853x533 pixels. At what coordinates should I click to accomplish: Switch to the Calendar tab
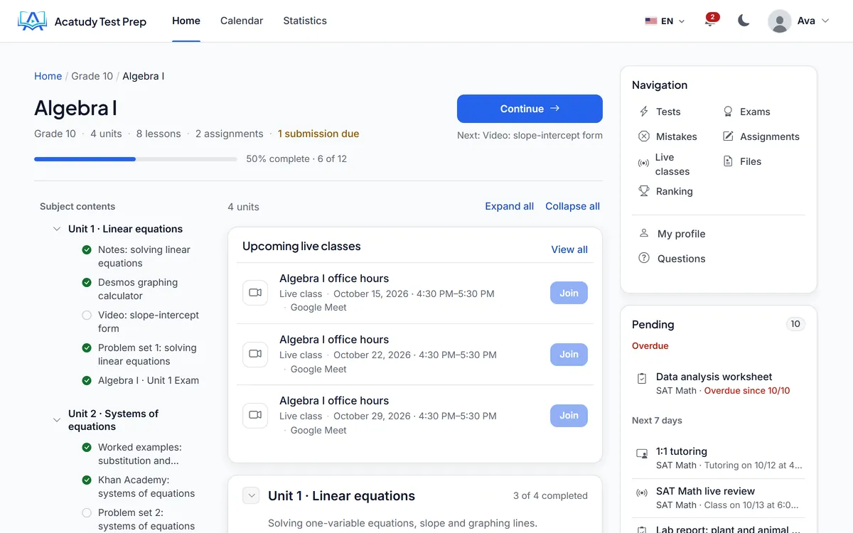pos(242,21)
